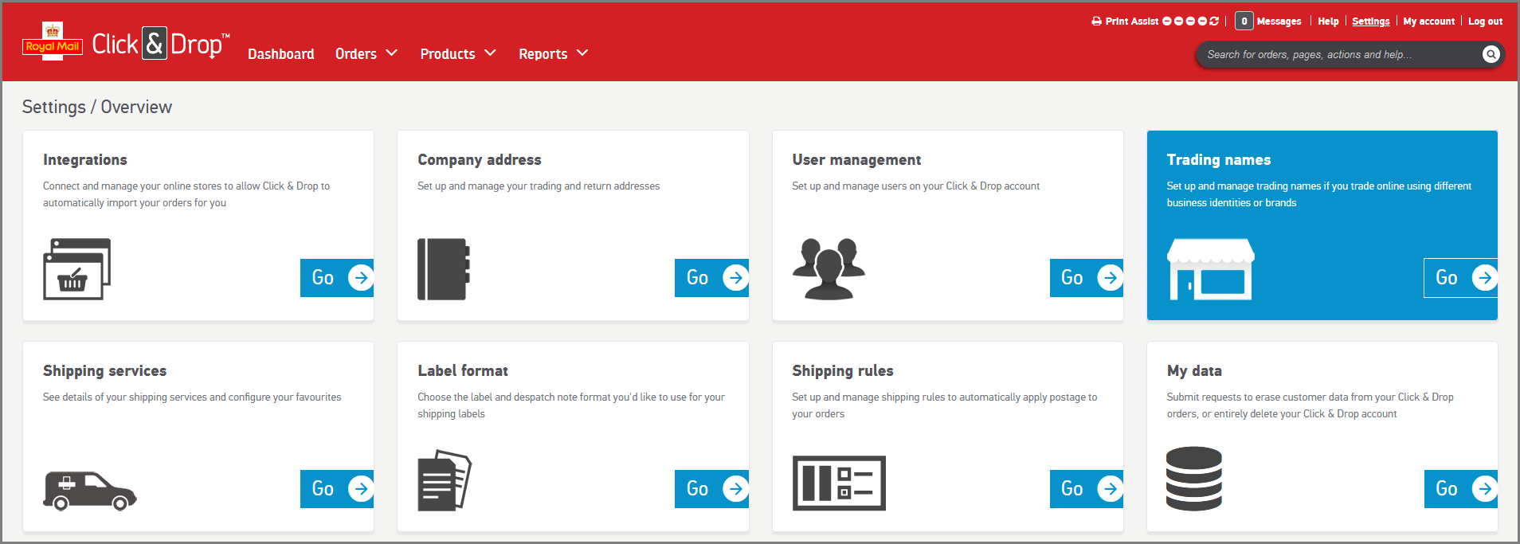Click the Shipping services van icon
This screenshot has height=544, width=1520.
point(89,491)
